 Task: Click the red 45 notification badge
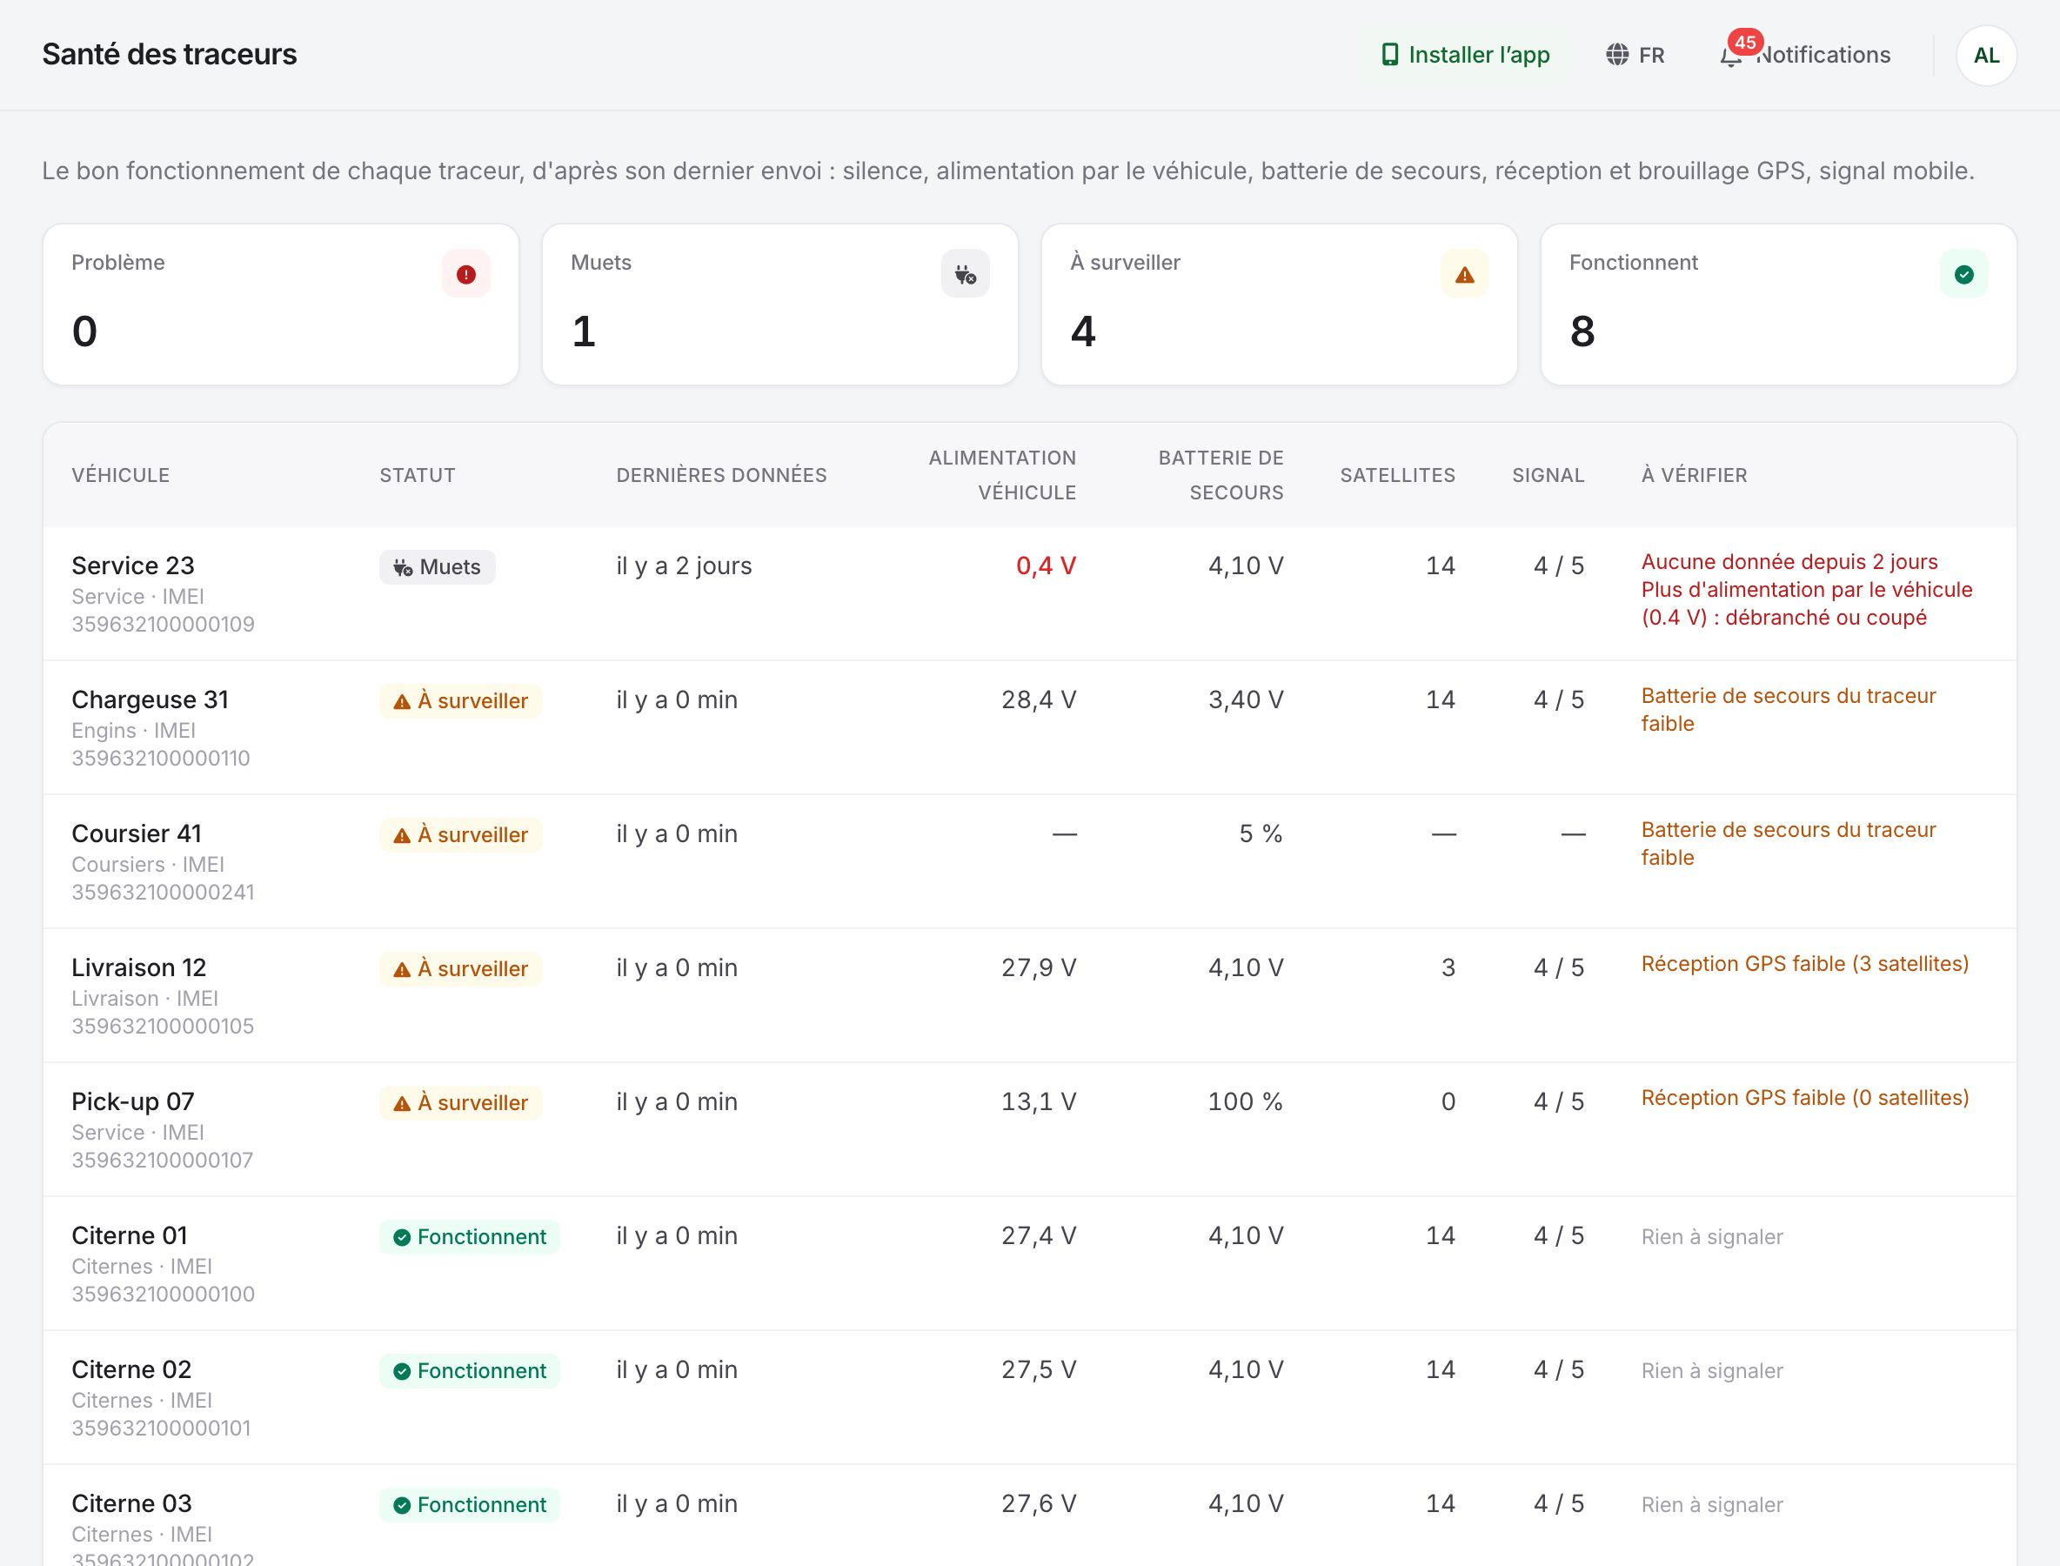pyautogui.click(x=1745, y=42)
